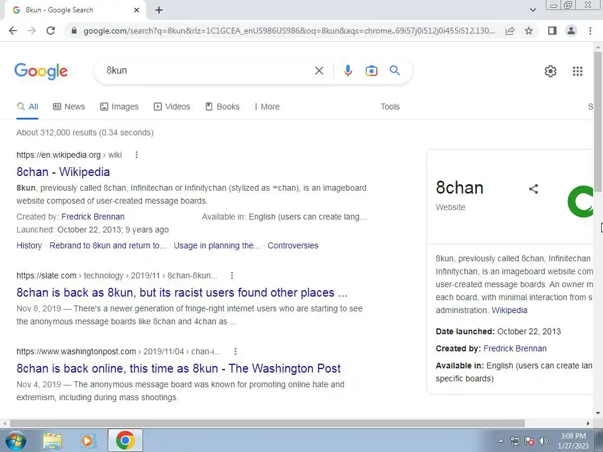Open the volume speaker icon
The width and height of the screenshot is (603, 452).
[x=544, y=441]
